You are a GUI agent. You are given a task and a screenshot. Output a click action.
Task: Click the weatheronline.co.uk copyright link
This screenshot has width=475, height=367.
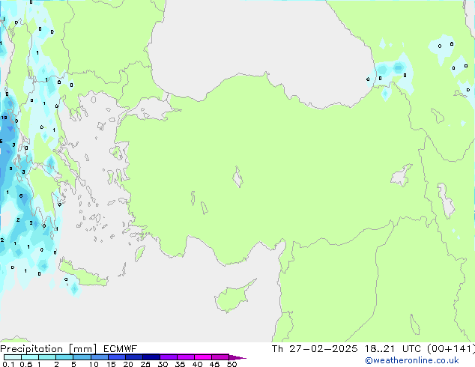tap(411, 360)
